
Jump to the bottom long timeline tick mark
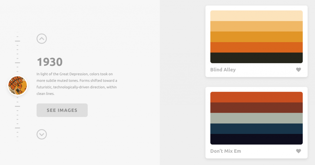pos(18,128)
